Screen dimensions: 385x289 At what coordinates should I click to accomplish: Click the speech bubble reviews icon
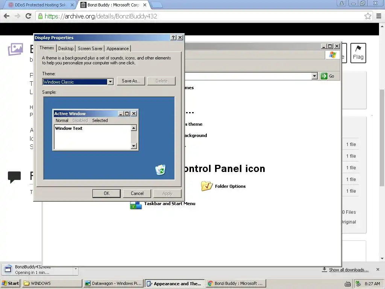tap(14, 177)
